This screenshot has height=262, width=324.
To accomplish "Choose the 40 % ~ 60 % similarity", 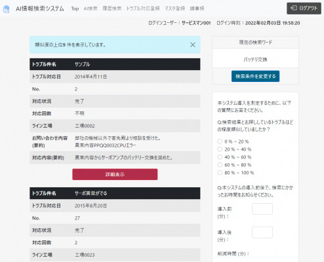I will tap(220, 157).
